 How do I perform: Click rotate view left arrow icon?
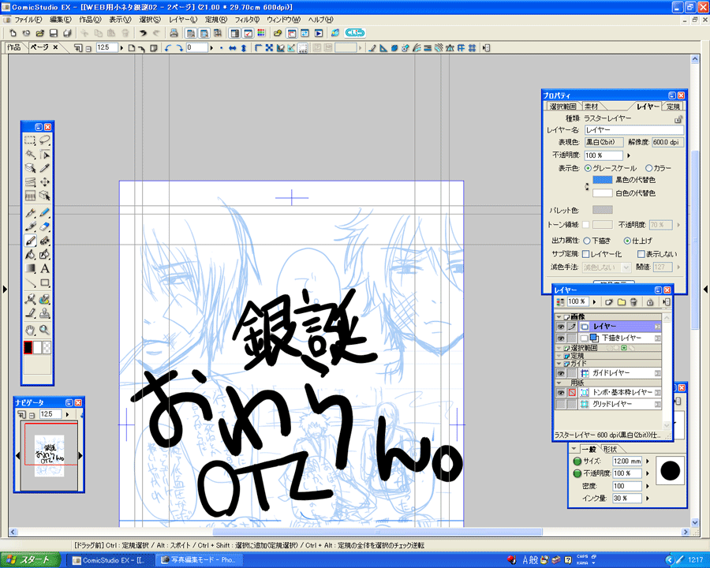[169, 47]
